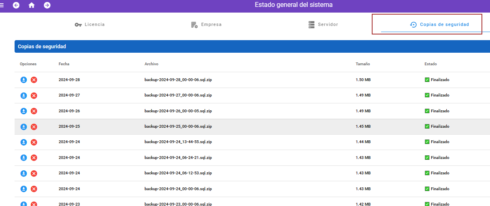Delete the 2024-09-25 backup
Viewport: 490px width, 206px height.
coord(34,127)
